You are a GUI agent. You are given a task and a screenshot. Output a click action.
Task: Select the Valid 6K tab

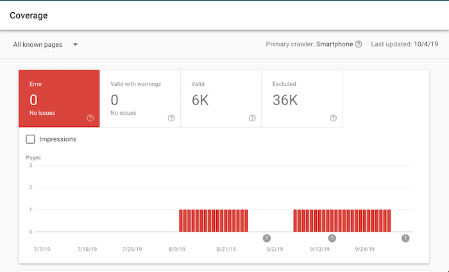coord(221,99)
